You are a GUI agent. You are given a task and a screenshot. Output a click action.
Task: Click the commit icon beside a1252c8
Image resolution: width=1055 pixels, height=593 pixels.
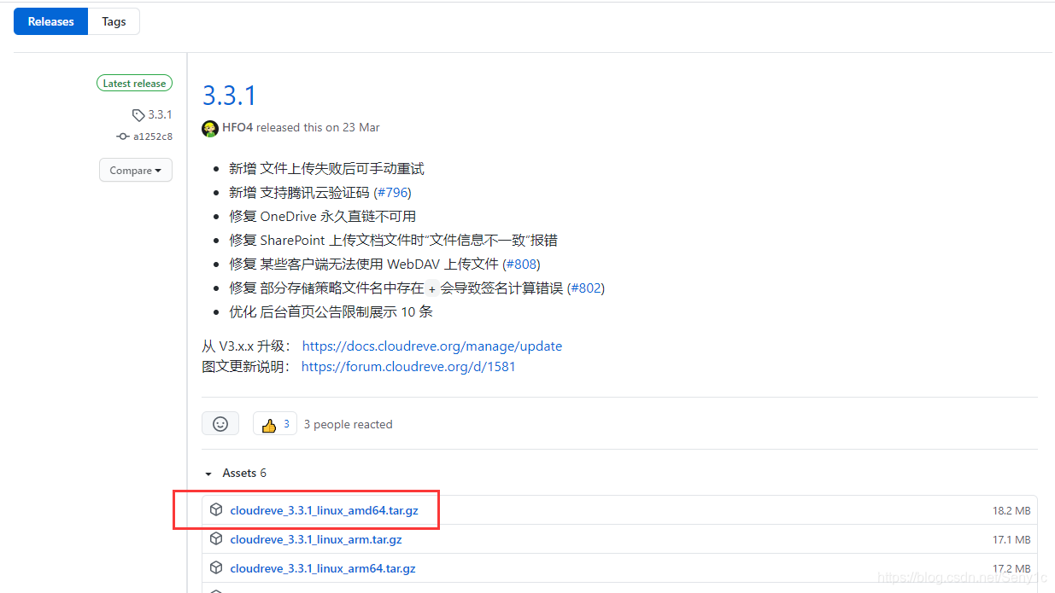(x=123, y=137)
